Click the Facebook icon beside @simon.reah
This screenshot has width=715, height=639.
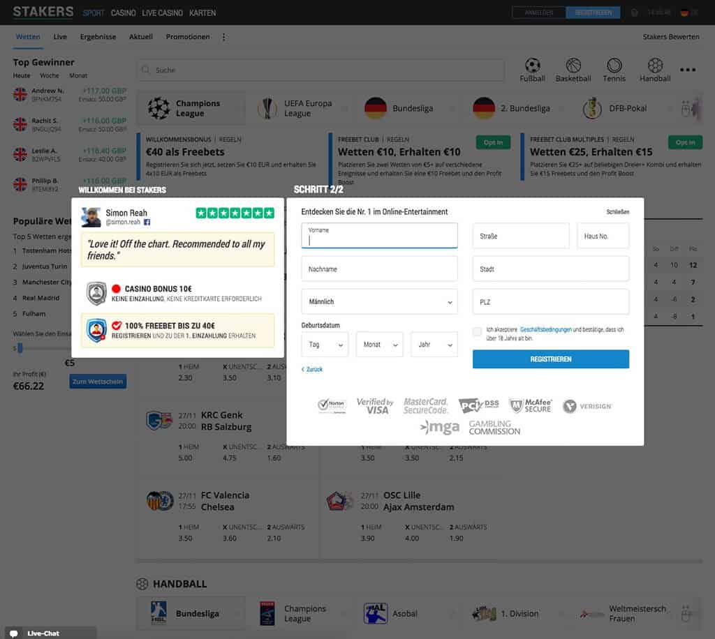(x=147, y=223)
